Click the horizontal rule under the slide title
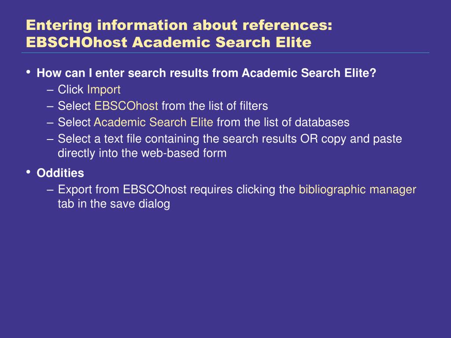451x338 pixels. coord(225,53)
